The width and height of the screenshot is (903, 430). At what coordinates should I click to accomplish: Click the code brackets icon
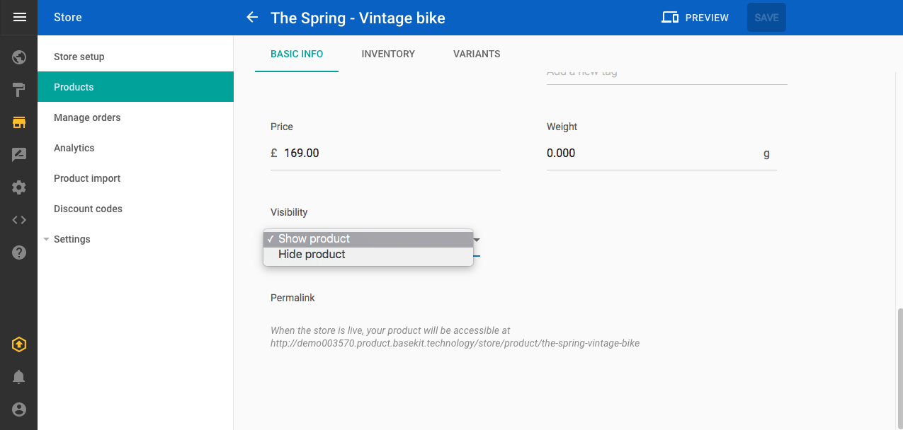point(19,220)
